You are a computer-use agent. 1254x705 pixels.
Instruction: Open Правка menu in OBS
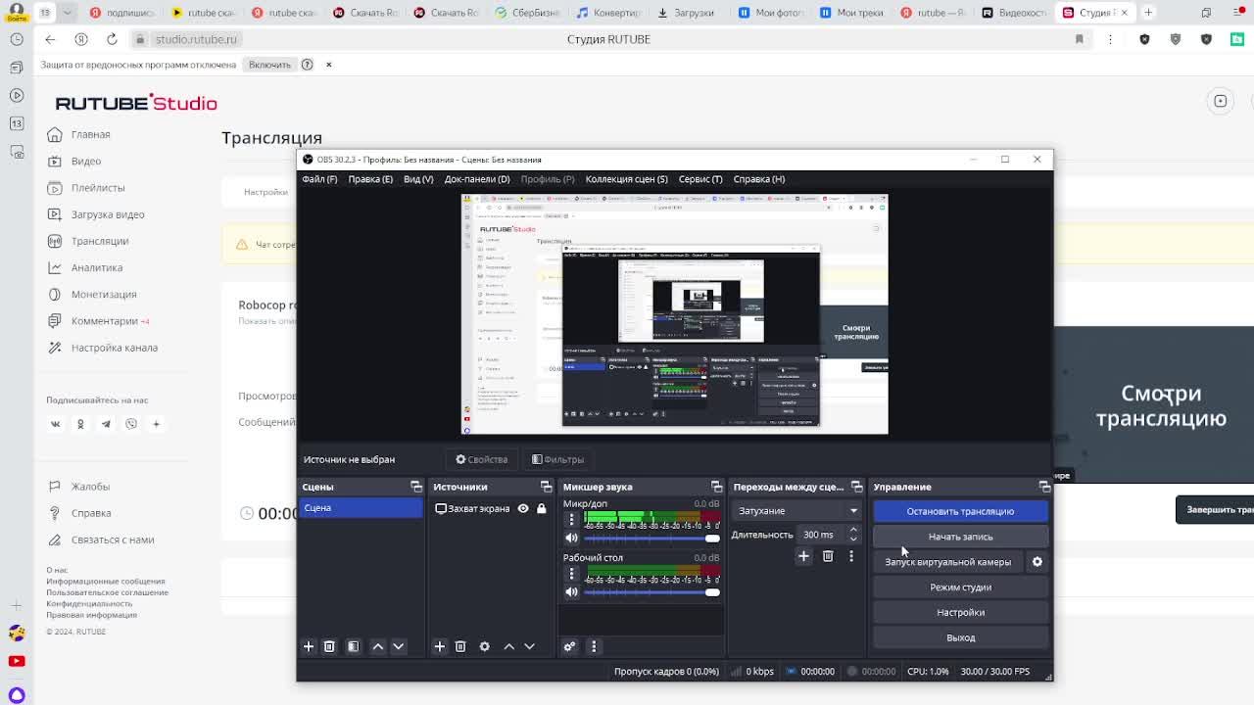(370, 179)
